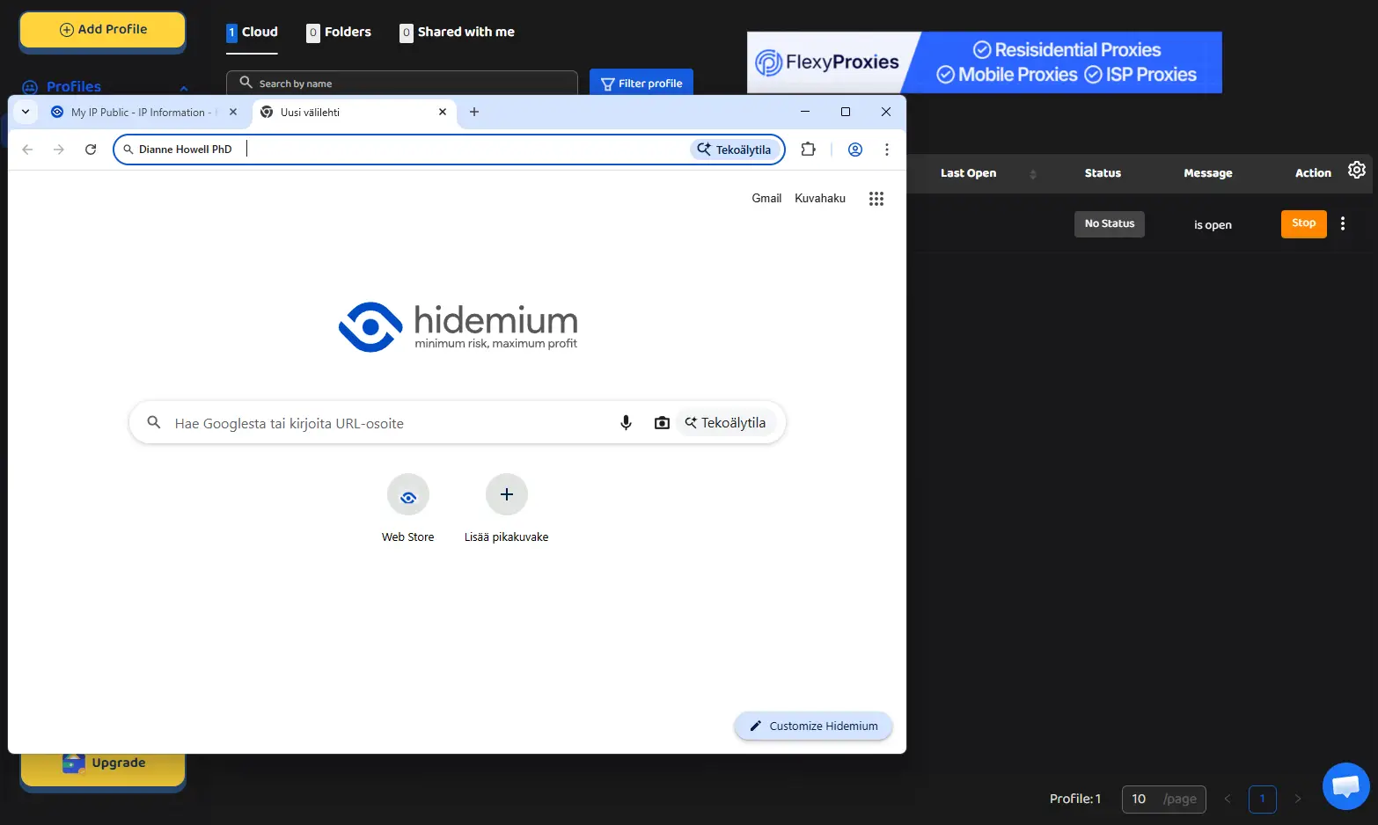The image size is (1378, 825).
Task: Click the image search camera icon
Action: point(662,423)
